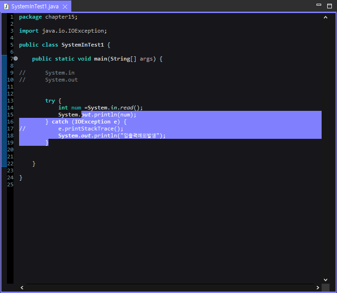337x293 pixels.
Task: Collapse the main method fold marker
Action: click(x=16, y=58)
